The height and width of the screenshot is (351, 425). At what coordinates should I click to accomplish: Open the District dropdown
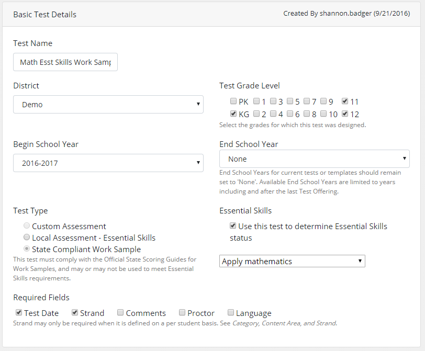tap(108, 105)
